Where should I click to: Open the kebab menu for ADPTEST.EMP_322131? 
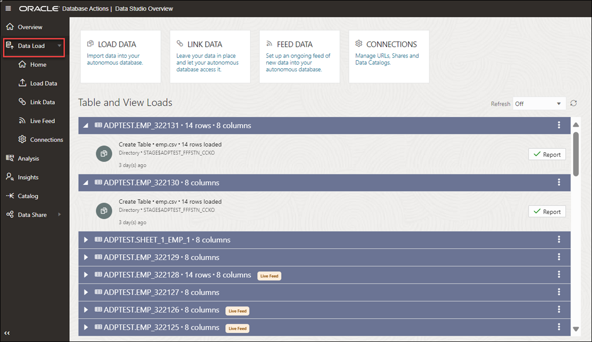559,125
